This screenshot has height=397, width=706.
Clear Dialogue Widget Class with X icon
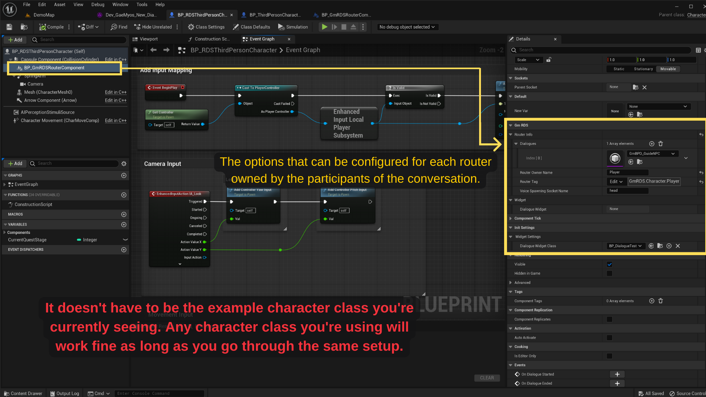pyautogui.click(x=678, y=246)
